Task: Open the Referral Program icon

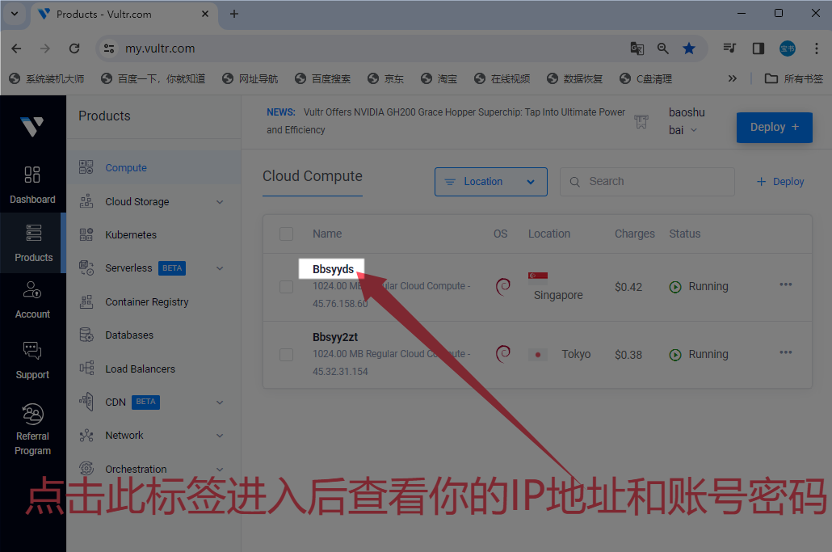Action: (32, 414)
